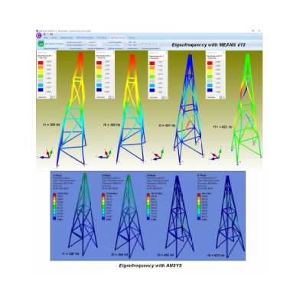The height and width of the screenshot is (303, 303).
Task: Close the first eigenfrequency legend panel
Action: 54,52
